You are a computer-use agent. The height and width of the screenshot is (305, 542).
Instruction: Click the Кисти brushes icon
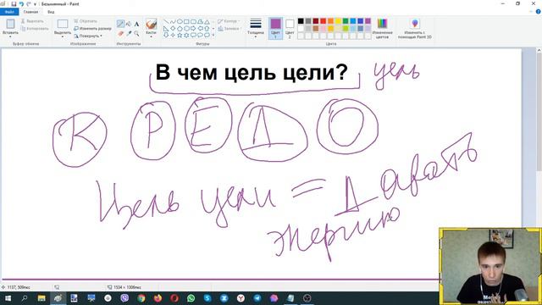tap(151, 25)
